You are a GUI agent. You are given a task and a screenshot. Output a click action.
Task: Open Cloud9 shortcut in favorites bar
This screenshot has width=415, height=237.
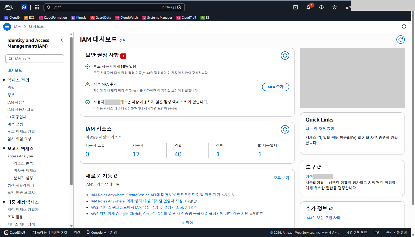point(12,18)
